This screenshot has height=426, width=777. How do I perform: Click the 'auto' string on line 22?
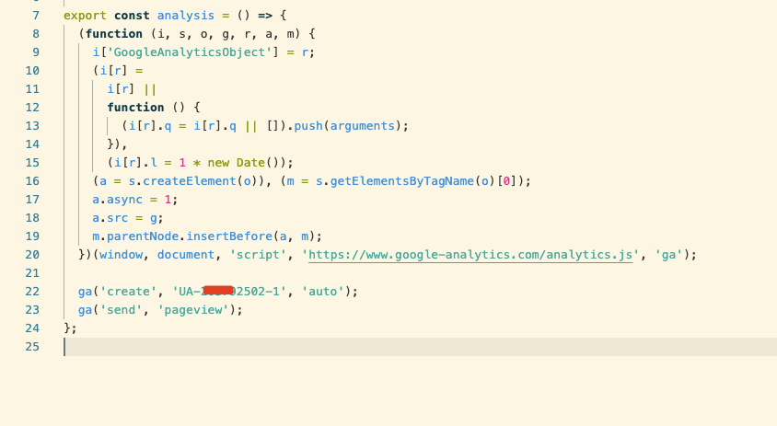322,292
